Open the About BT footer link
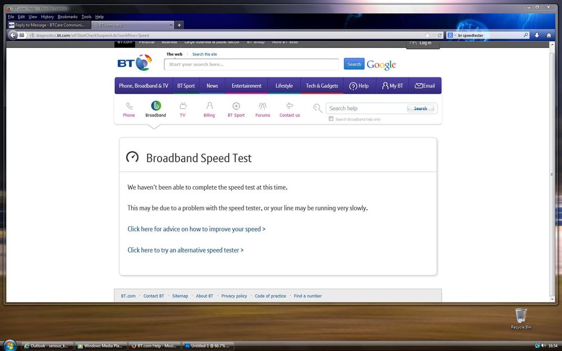 coord(204,296)
